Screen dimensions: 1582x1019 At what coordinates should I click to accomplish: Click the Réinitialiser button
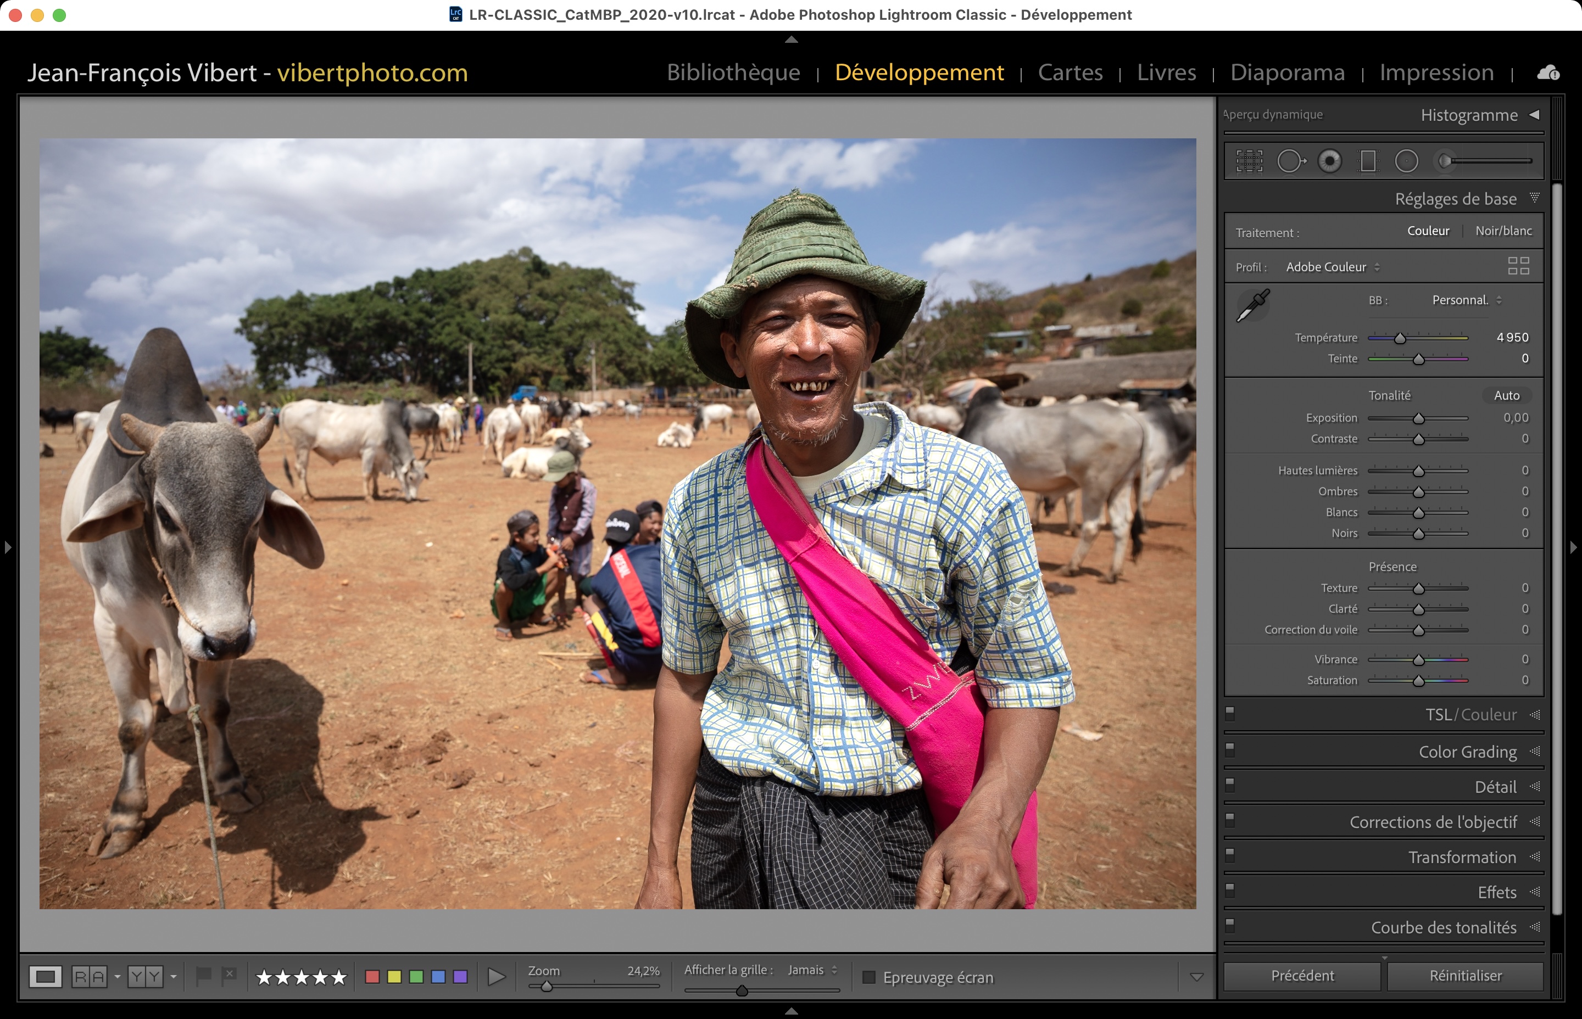(x=1465, y=976)
